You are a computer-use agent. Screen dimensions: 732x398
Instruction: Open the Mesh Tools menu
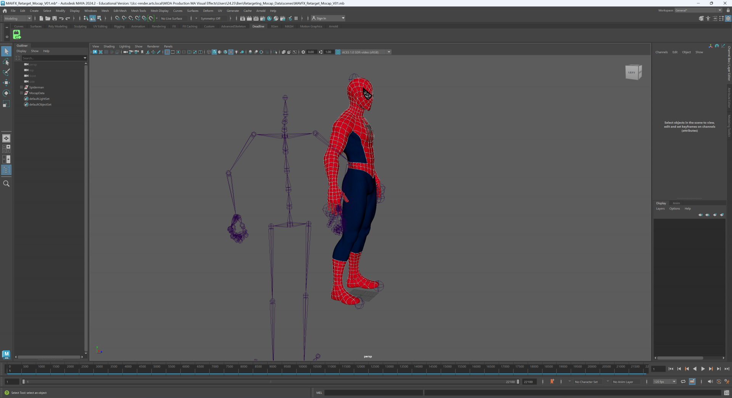pos(138,11)
